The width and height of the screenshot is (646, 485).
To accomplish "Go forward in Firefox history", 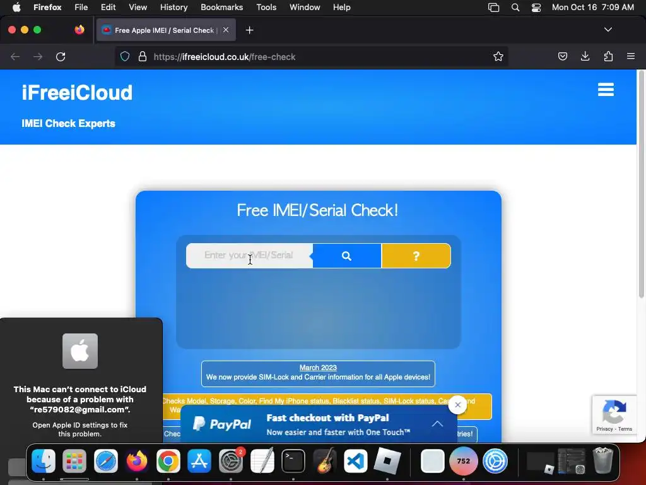I will coord(38,56).
